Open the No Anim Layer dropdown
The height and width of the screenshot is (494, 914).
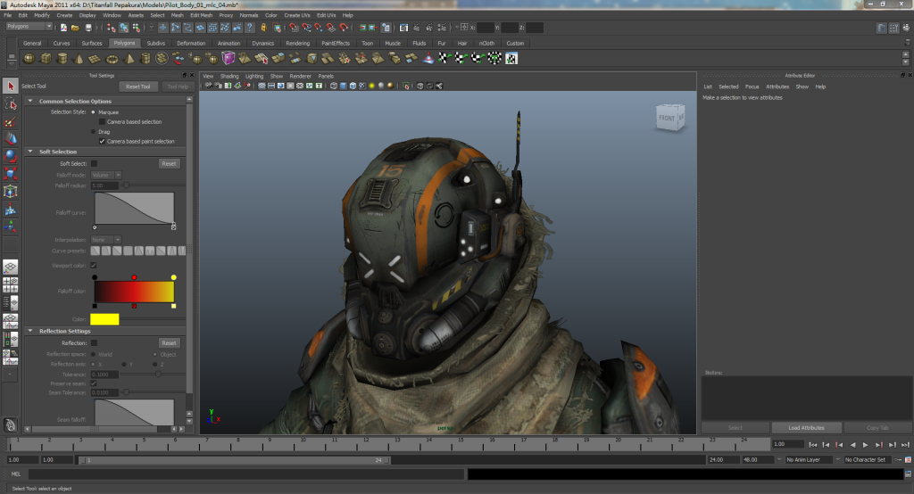808,460
